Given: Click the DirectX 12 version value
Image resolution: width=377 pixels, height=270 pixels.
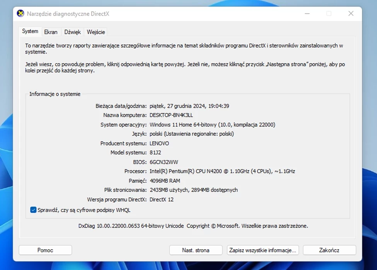Looking at the screenshot, I should tap(161, 199).
